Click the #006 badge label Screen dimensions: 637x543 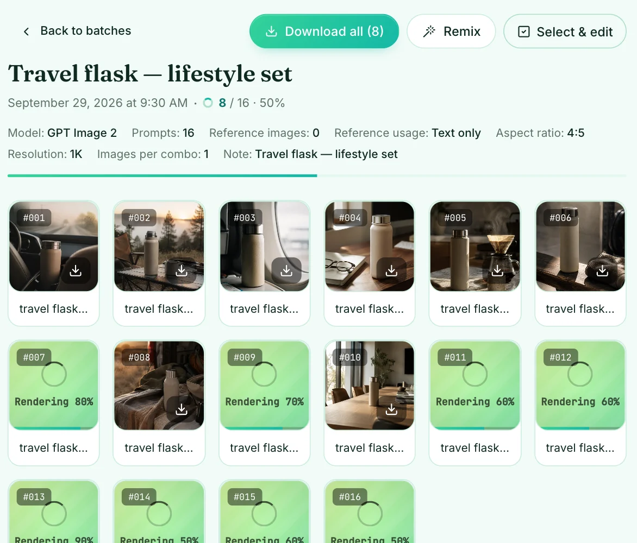[x=560, y=218]
